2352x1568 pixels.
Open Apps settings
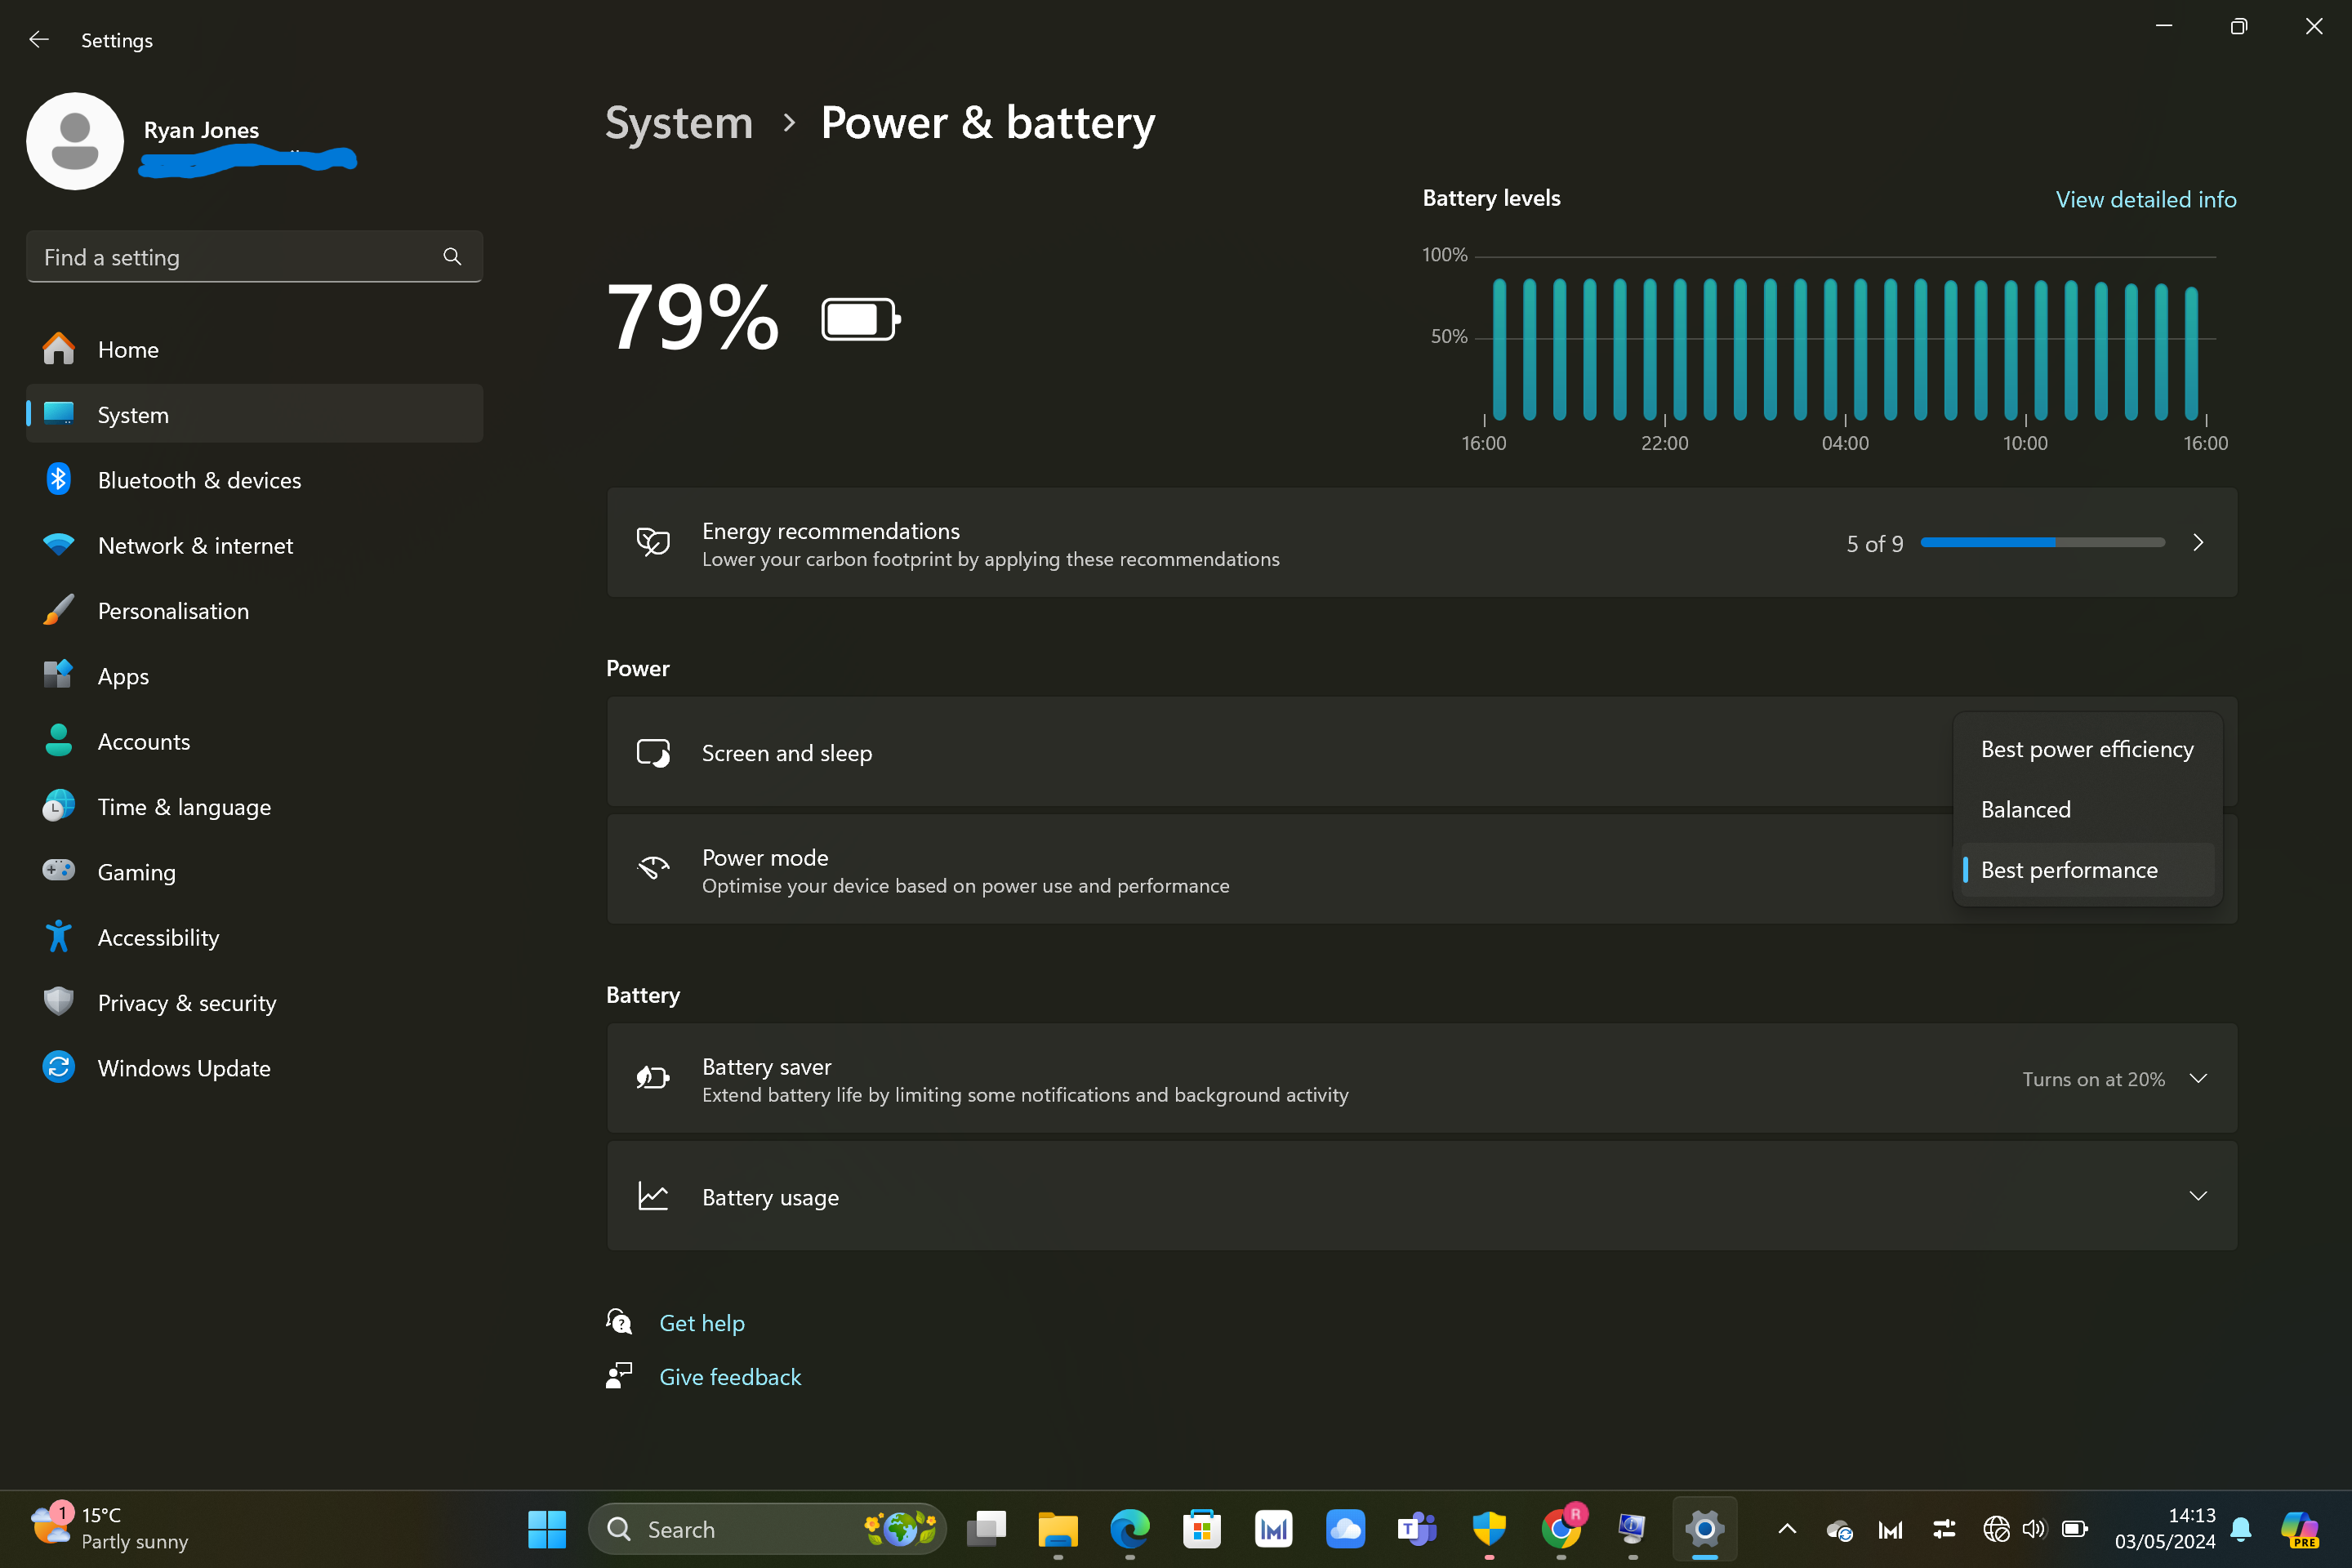coord(254,676)
